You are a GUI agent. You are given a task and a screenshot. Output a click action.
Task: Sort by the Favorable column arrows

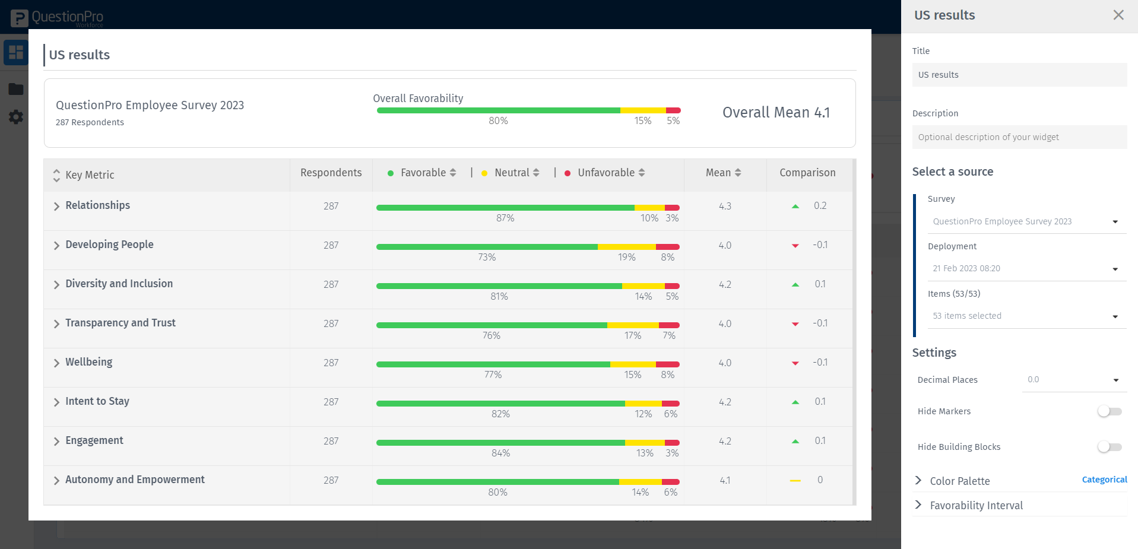[454, 172]
